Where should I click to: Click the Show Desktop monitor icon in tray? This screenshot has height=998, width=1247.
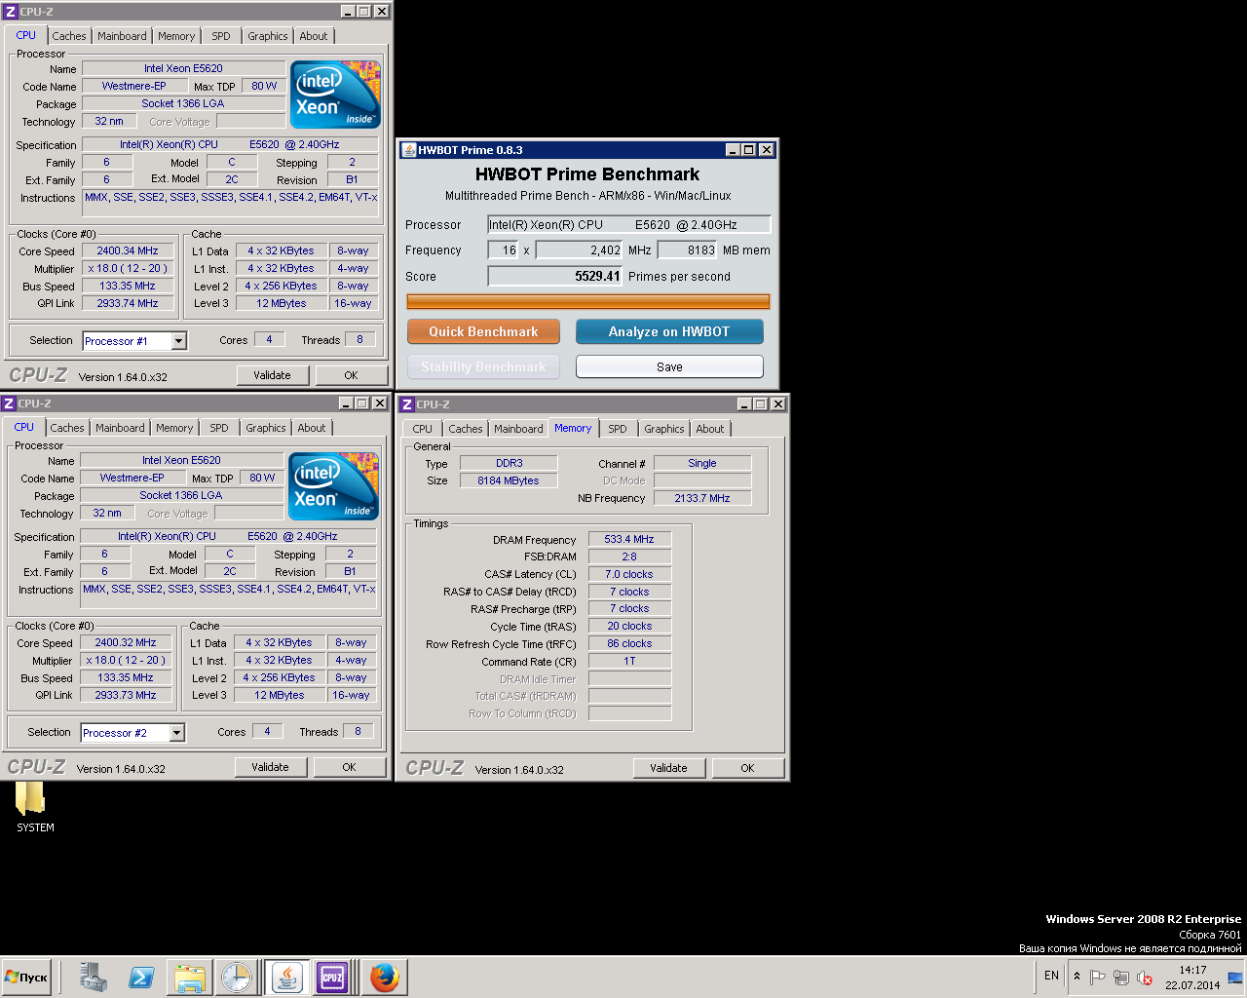1235,978
